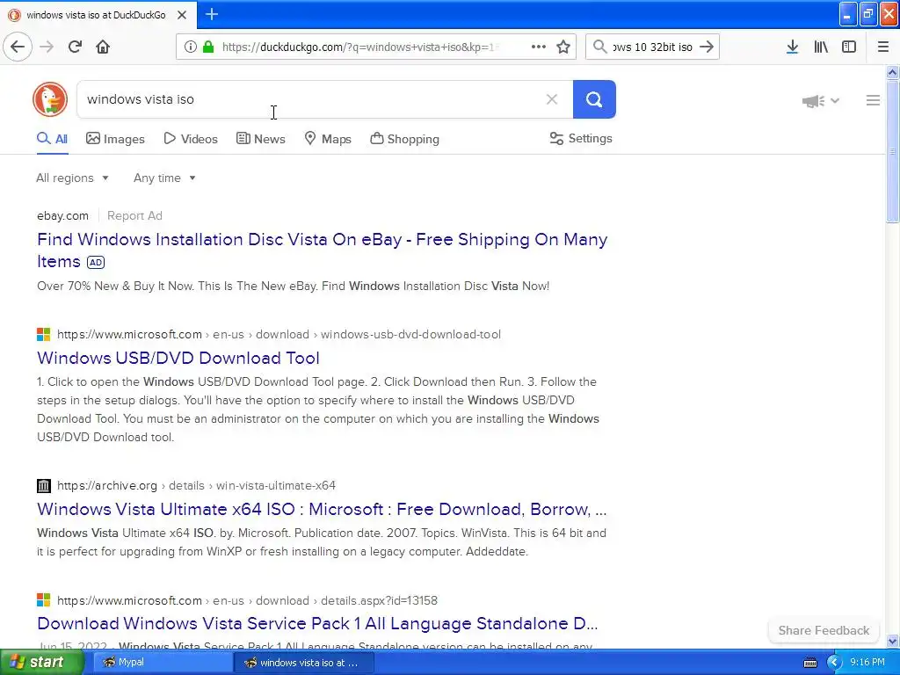Open page actions three-dot menu
Screen dimensions: 900x675
click(x=539, y=47)
